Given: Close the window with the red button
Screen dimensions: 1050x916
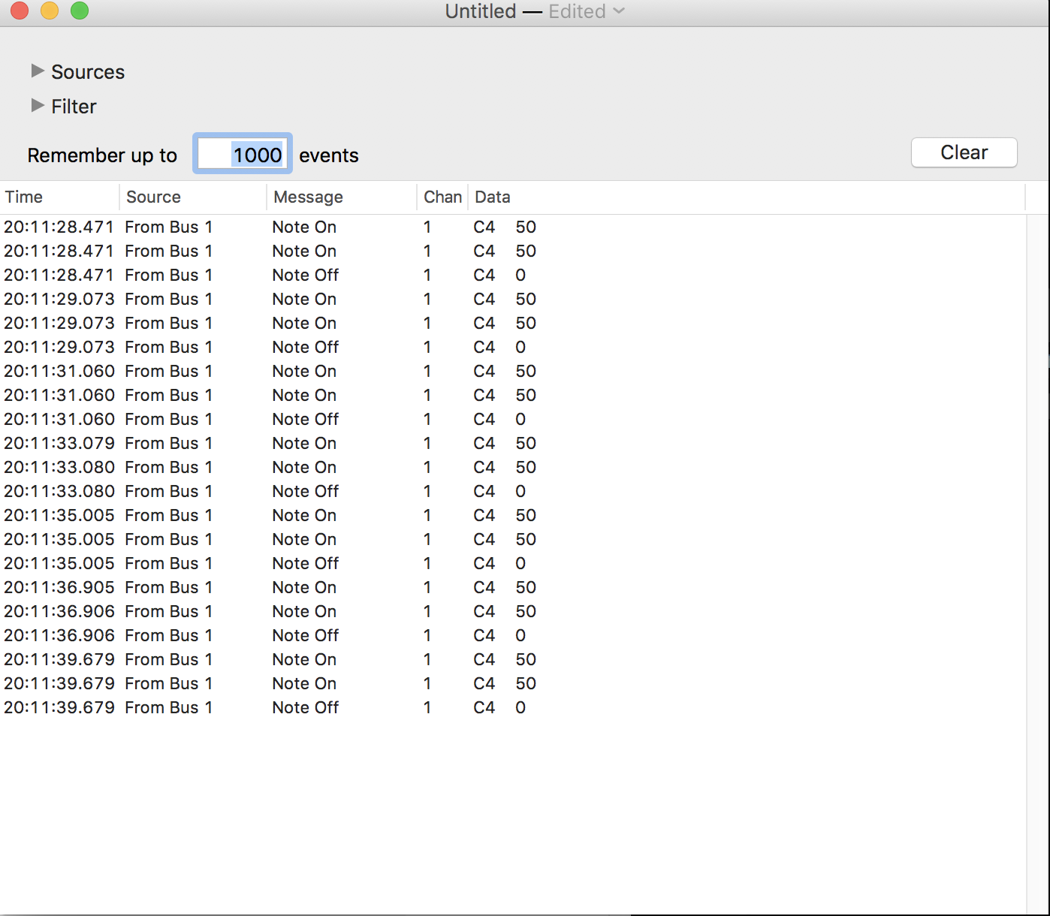Looking at the screenshot, I should [20, 11].
